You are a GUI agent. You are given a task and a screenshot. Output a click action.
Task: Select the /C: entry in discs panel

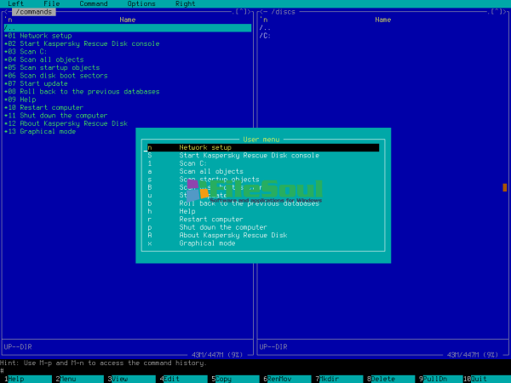(x=265, y=36)
